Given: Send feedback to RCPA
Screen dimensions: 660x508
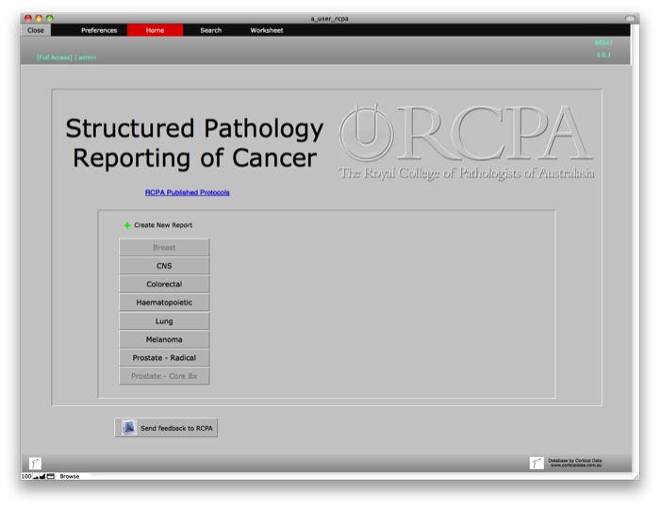Looking at the screenshot, I should pos(166,428).
